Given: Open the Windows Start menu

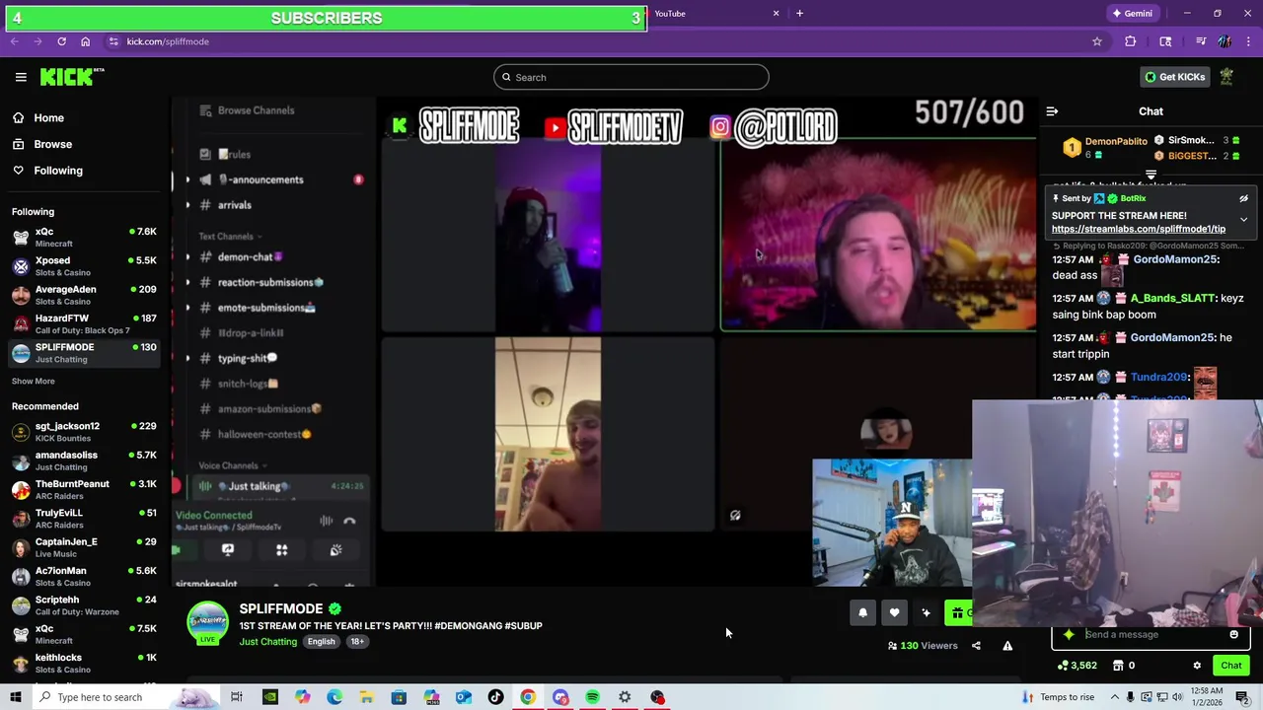Looking at the screenshot, I should [x=15, y=697].
